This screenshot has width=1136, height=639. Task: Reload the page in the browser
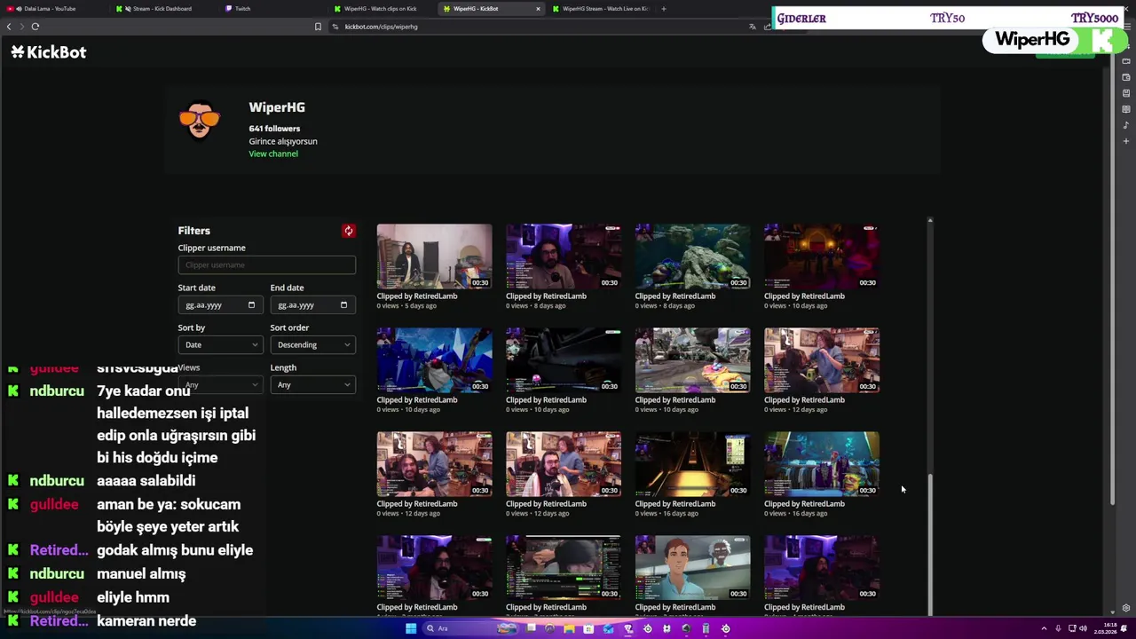point(35,27)
